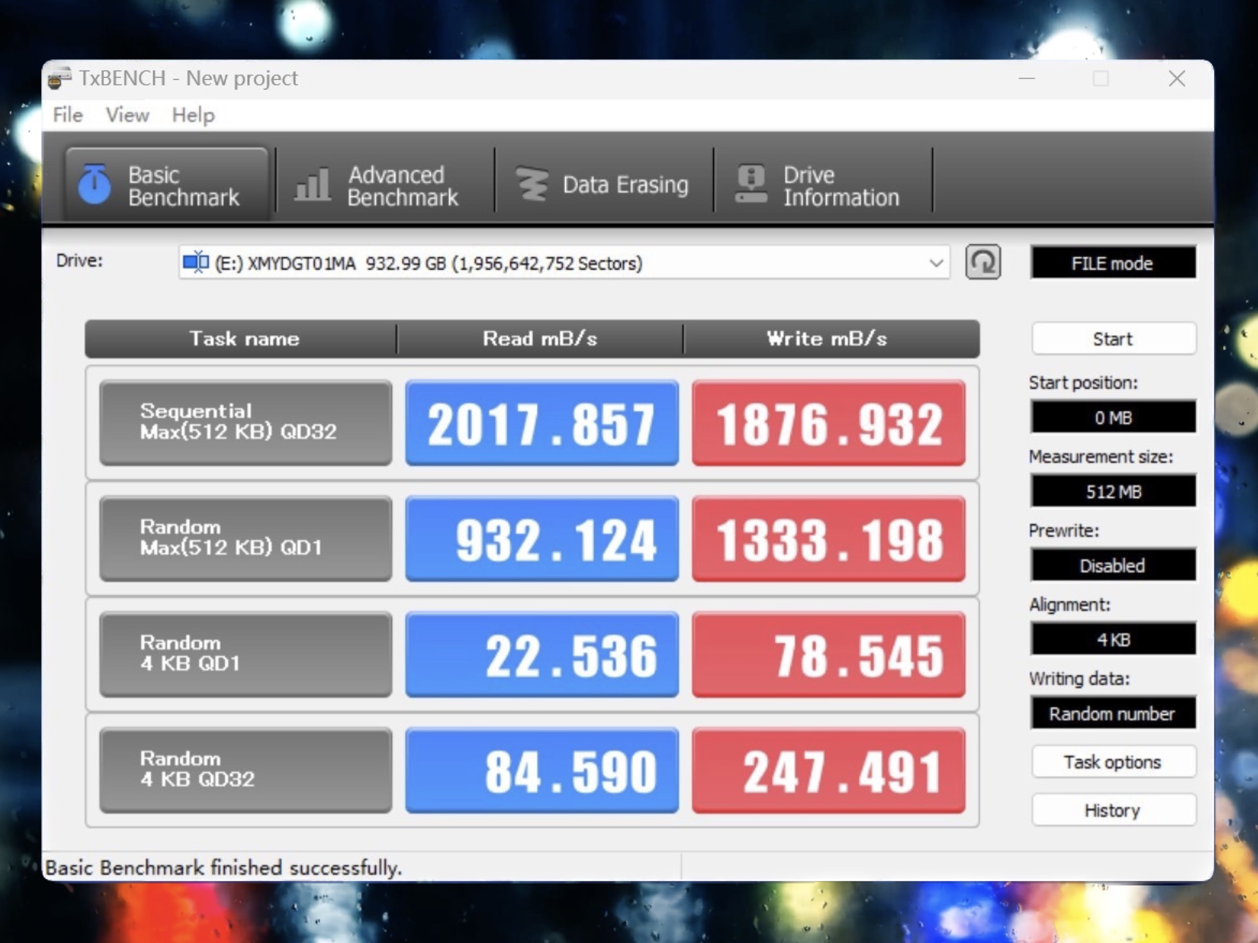
Task: Click the Data Erasing squiggle icon
Action: click(x=532, y=184)
